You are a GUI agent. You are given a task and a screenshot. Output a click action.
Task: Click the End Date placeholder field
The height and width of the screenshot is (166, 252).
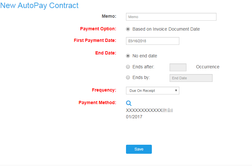(x=191, y=78)
